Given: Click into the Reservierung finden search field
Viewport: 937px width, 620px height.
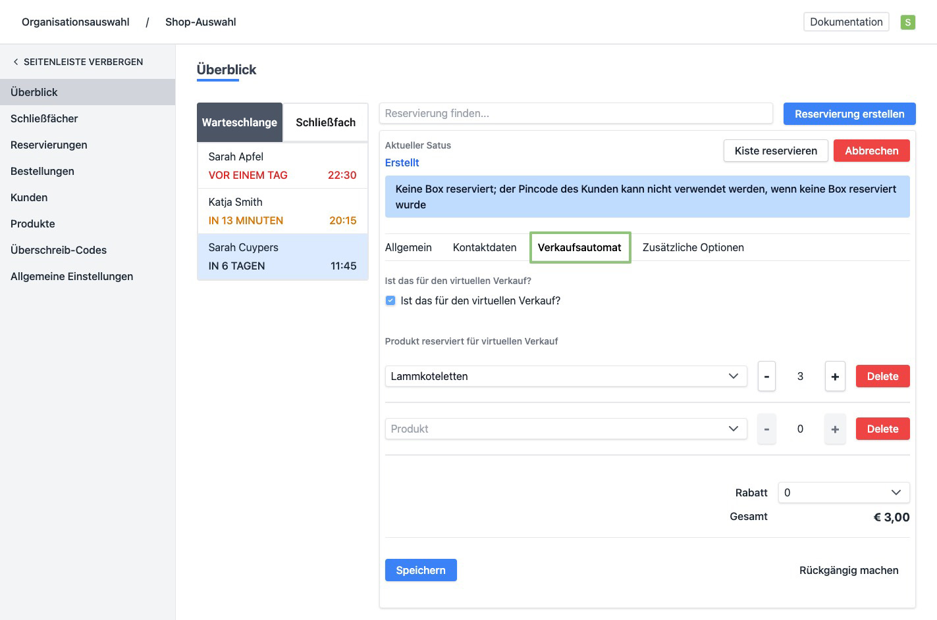Looking at the screenshot, I should [x=575, y=113].
